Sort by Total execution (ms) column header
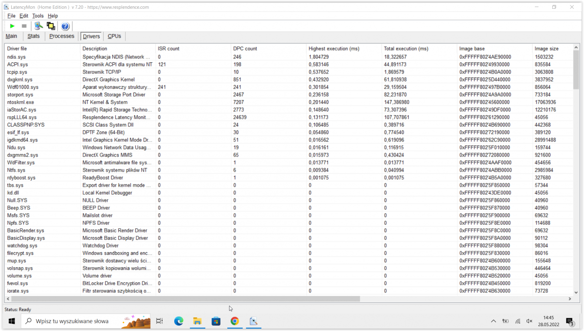 pos(419,49)
